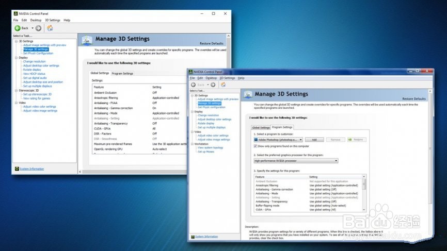Open Back history dropdown arrow in left window

point(33,28)
